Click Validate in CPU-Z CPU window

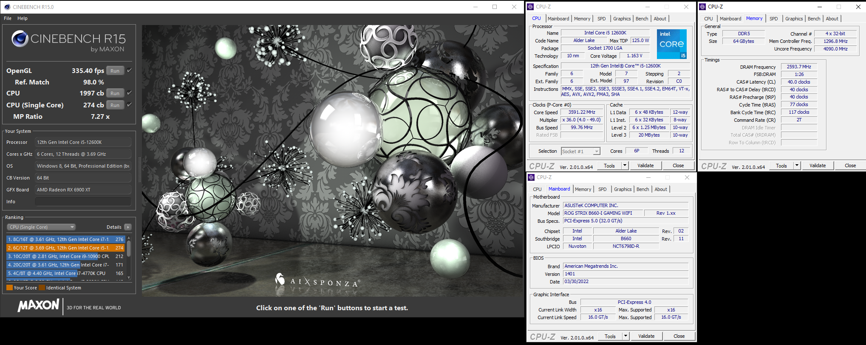[x=645, y=165]
